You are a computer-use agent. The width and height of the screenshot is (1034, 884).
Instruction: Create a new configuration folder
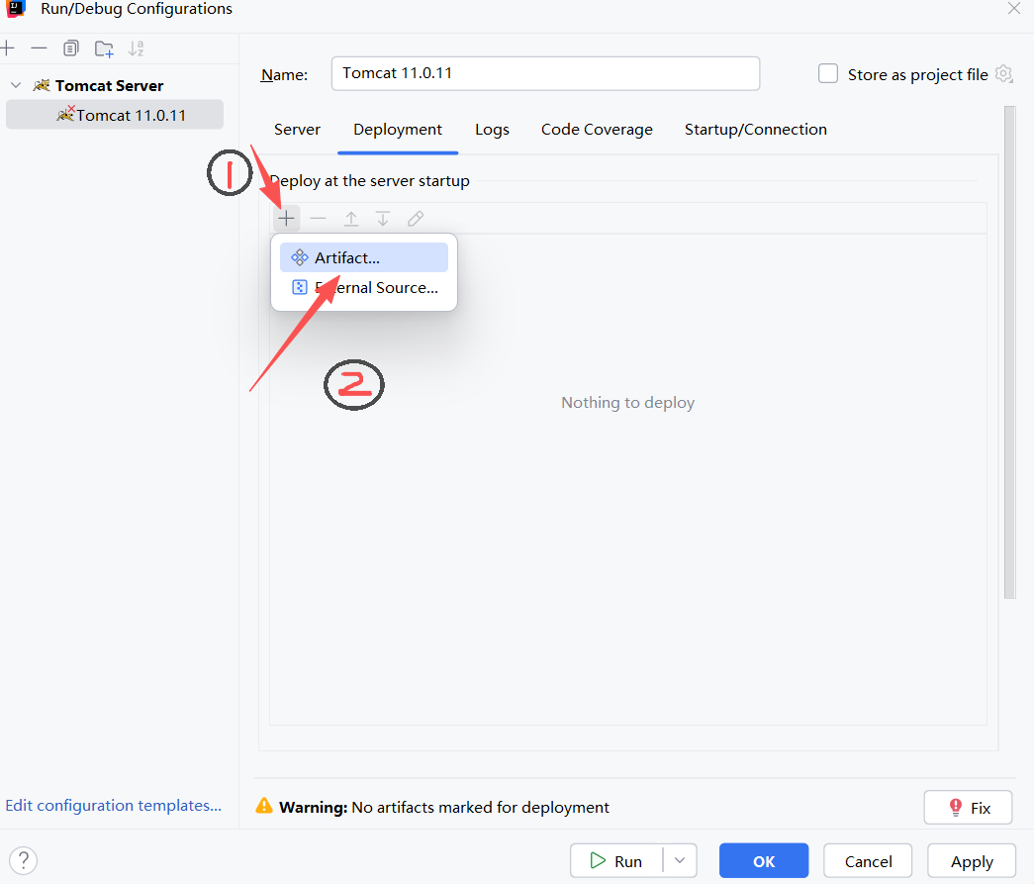point(104,49)
